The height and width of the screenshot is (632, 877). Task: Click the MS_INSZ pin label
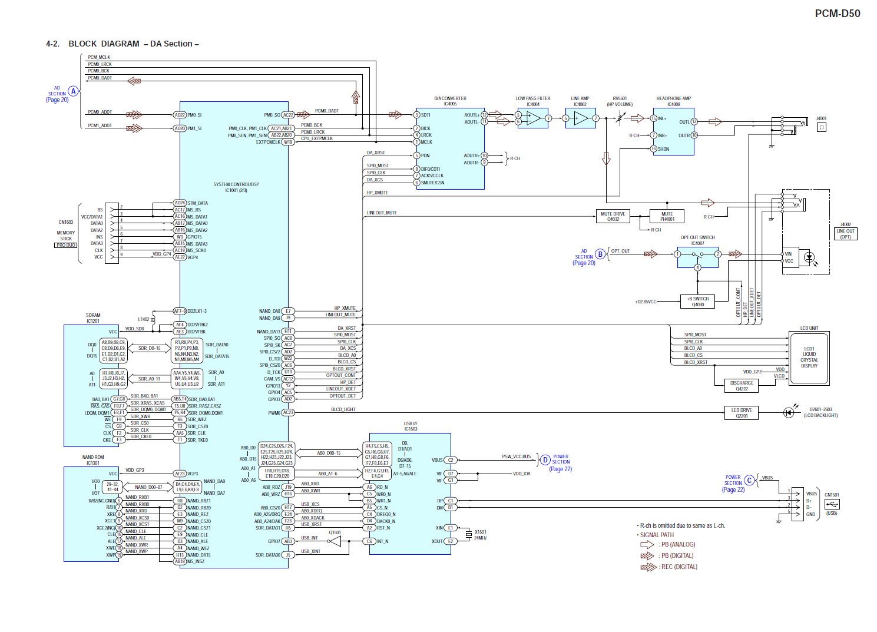coord(196,561)
